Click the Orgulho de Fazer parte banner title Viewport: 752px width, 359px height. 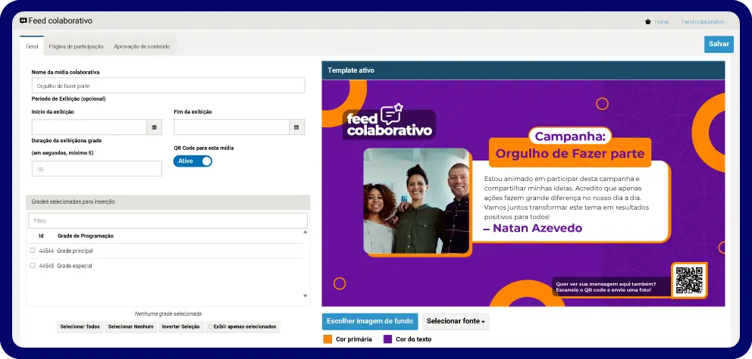click(x=570, y=154)
